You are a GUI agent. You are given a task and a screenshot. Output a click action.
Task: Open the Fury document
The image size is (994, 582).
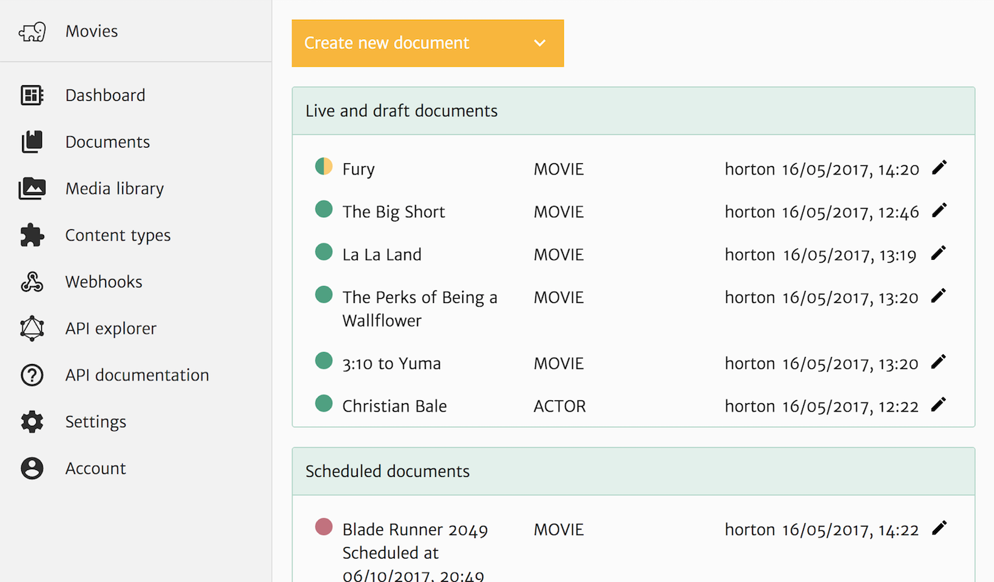click(x=359, y=170)
